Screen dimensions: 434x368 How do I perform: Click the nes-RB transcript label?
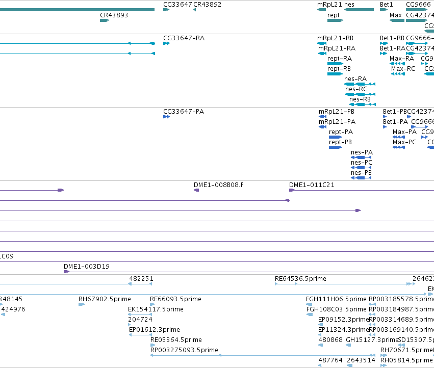(x=360, y=99)
